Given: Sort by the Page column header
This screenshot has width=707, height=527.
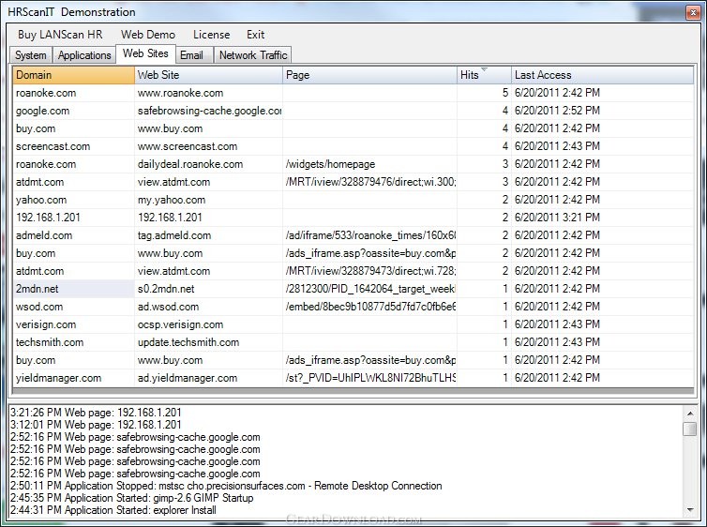Looking at the screenshot, I should click(369, 75).
